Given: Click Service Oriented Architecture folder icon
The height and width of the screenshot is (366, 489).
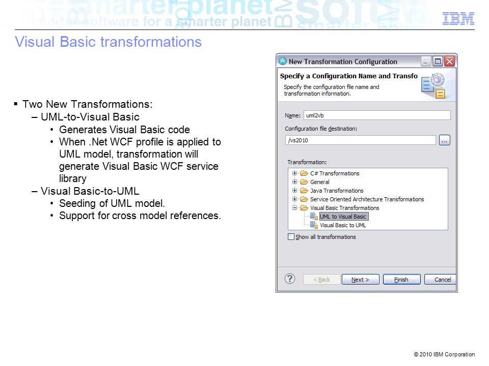Looking at the screenshot, I should tap(304, 199).
